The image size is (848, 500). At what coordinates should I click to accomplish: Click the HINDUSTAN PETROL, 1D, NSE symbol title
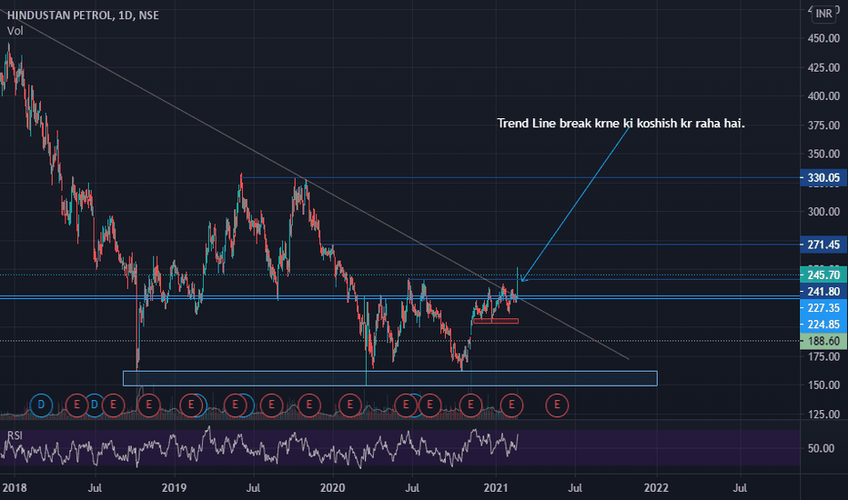click(83, 15)
